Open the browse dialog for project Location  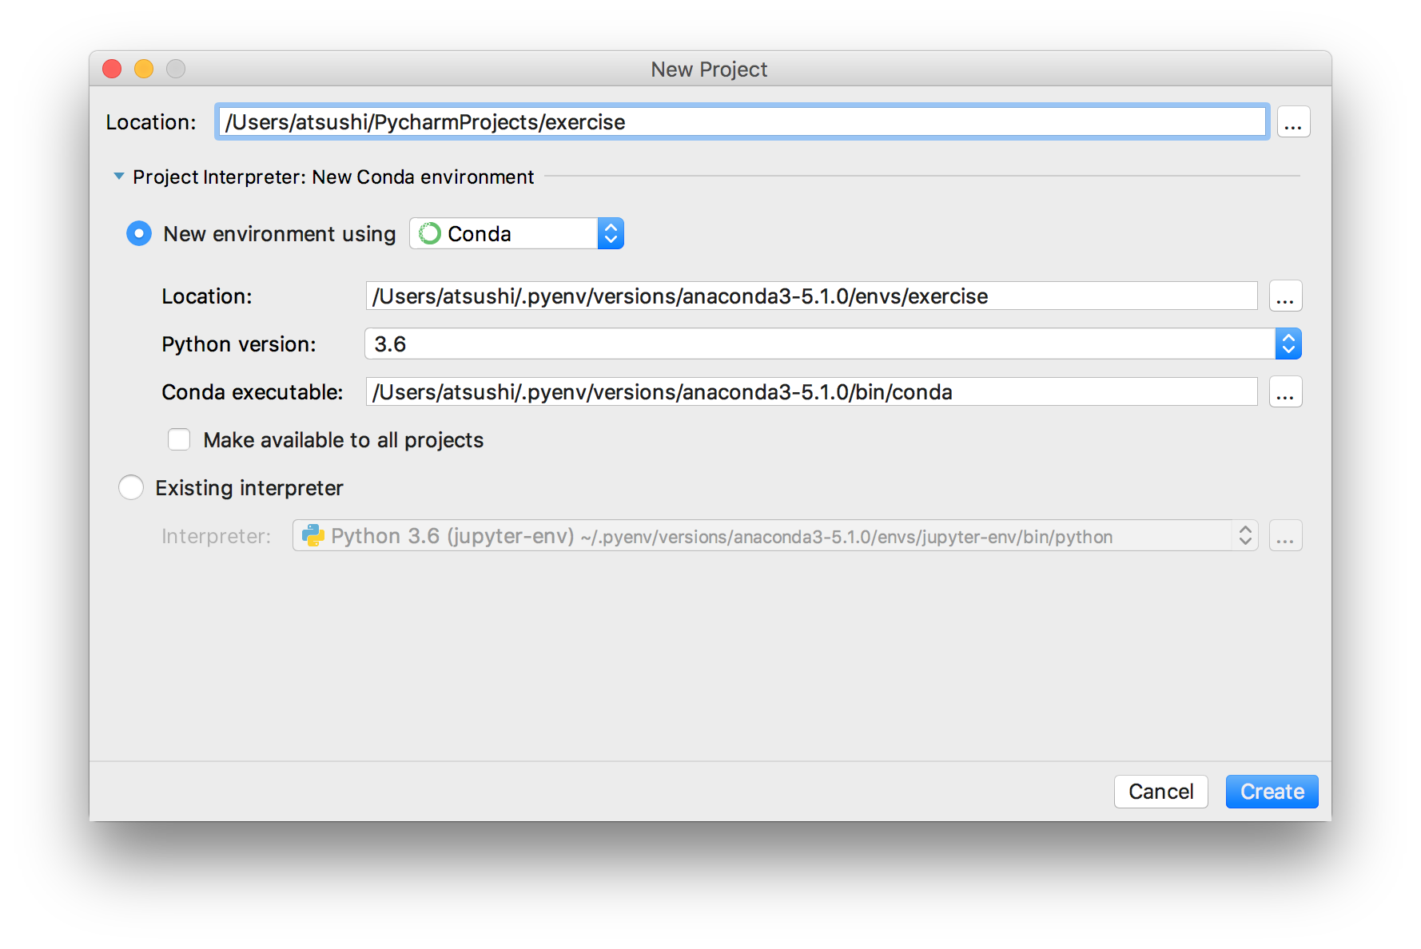1293,121
